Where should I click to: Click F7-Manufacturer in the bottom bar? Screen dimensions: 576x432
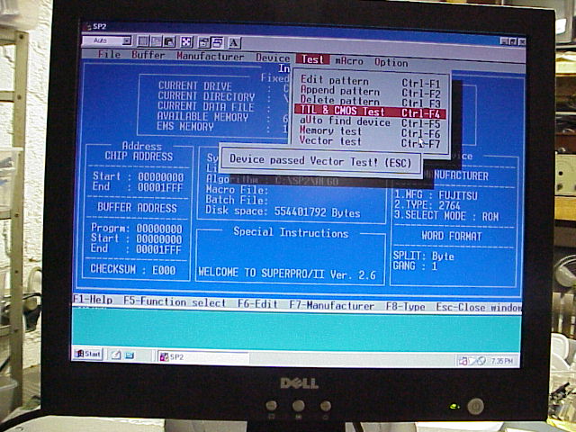[332, 306]
